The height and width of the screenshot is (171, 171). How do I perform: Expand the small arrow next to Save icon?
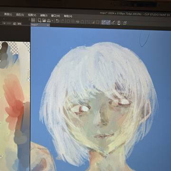point(52,21)
